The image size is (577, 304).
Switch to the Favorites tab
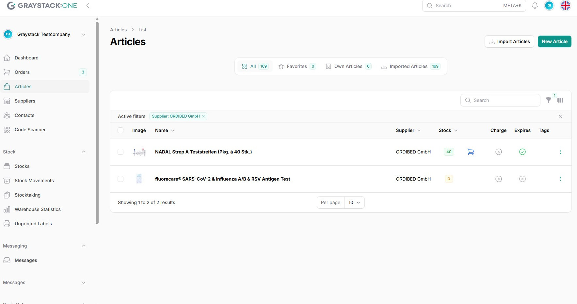(x=297, y=66)
